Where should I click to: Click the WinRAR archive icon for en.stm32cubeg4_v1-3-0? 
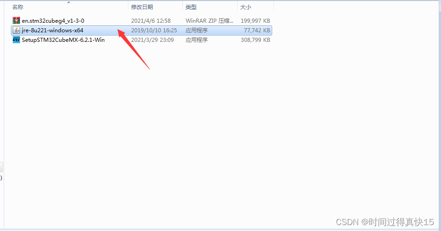coord(16,20)
